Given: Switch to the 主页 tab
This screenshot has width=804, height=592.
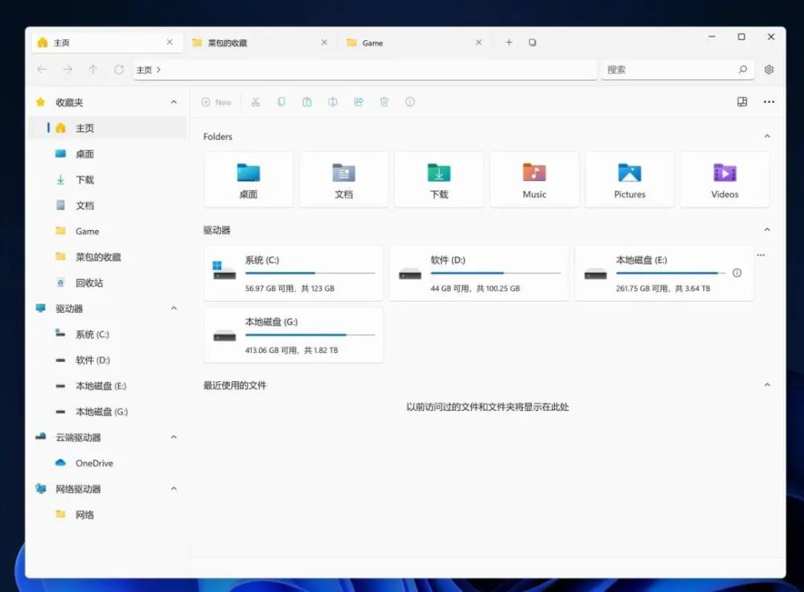Looking at the screenshot, I should pos(107,43).
